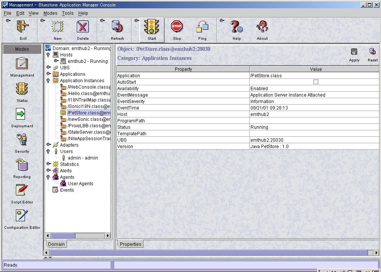Click the tree panel horizontal scrollbar thumb
This screenshot has width=381, height=272.
click(x=63, y=236)
